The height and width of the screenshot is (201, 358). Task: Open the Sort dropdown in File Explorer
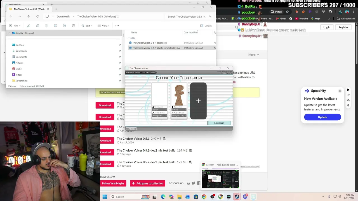click(x=87, y=26)
